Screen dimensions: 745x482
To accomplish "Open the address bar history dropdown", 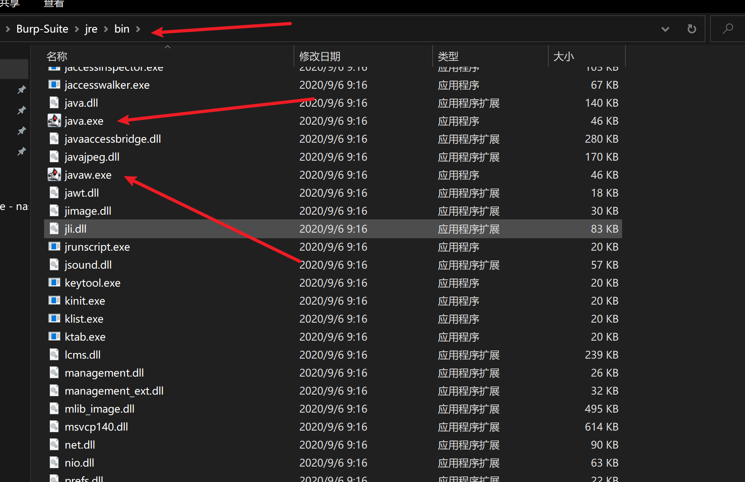I will tap(665, 29).
